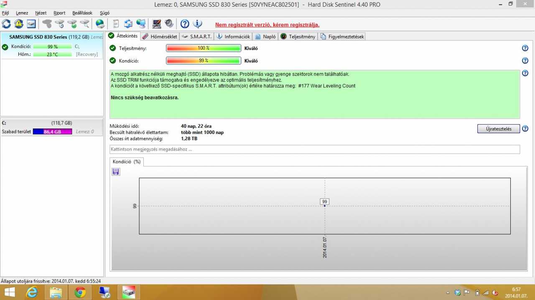Select the Kondíció (%) chart tab
This screenshot has height=300, width=535.
127,161
